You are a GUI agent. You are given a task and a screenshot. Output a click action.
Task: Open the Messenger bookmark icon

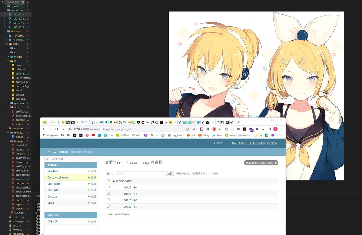[x=273, y=135]
